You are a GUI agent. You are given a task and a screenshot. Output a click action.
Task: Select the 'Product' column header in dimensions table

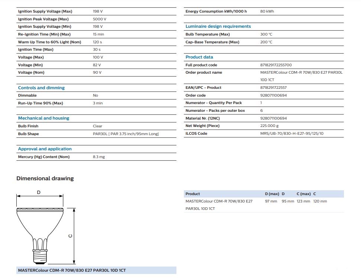pos(193,194)
